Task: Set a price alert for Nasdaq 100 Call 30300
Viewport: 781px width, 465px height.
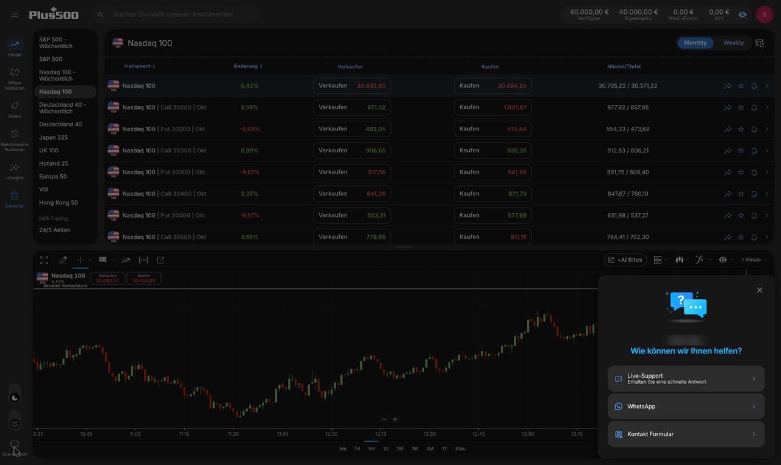Action: point(754,151)
